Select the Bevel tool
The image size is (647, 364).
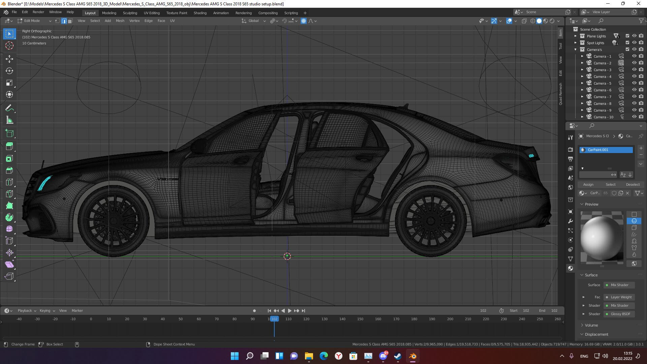(x=9, y=170)
